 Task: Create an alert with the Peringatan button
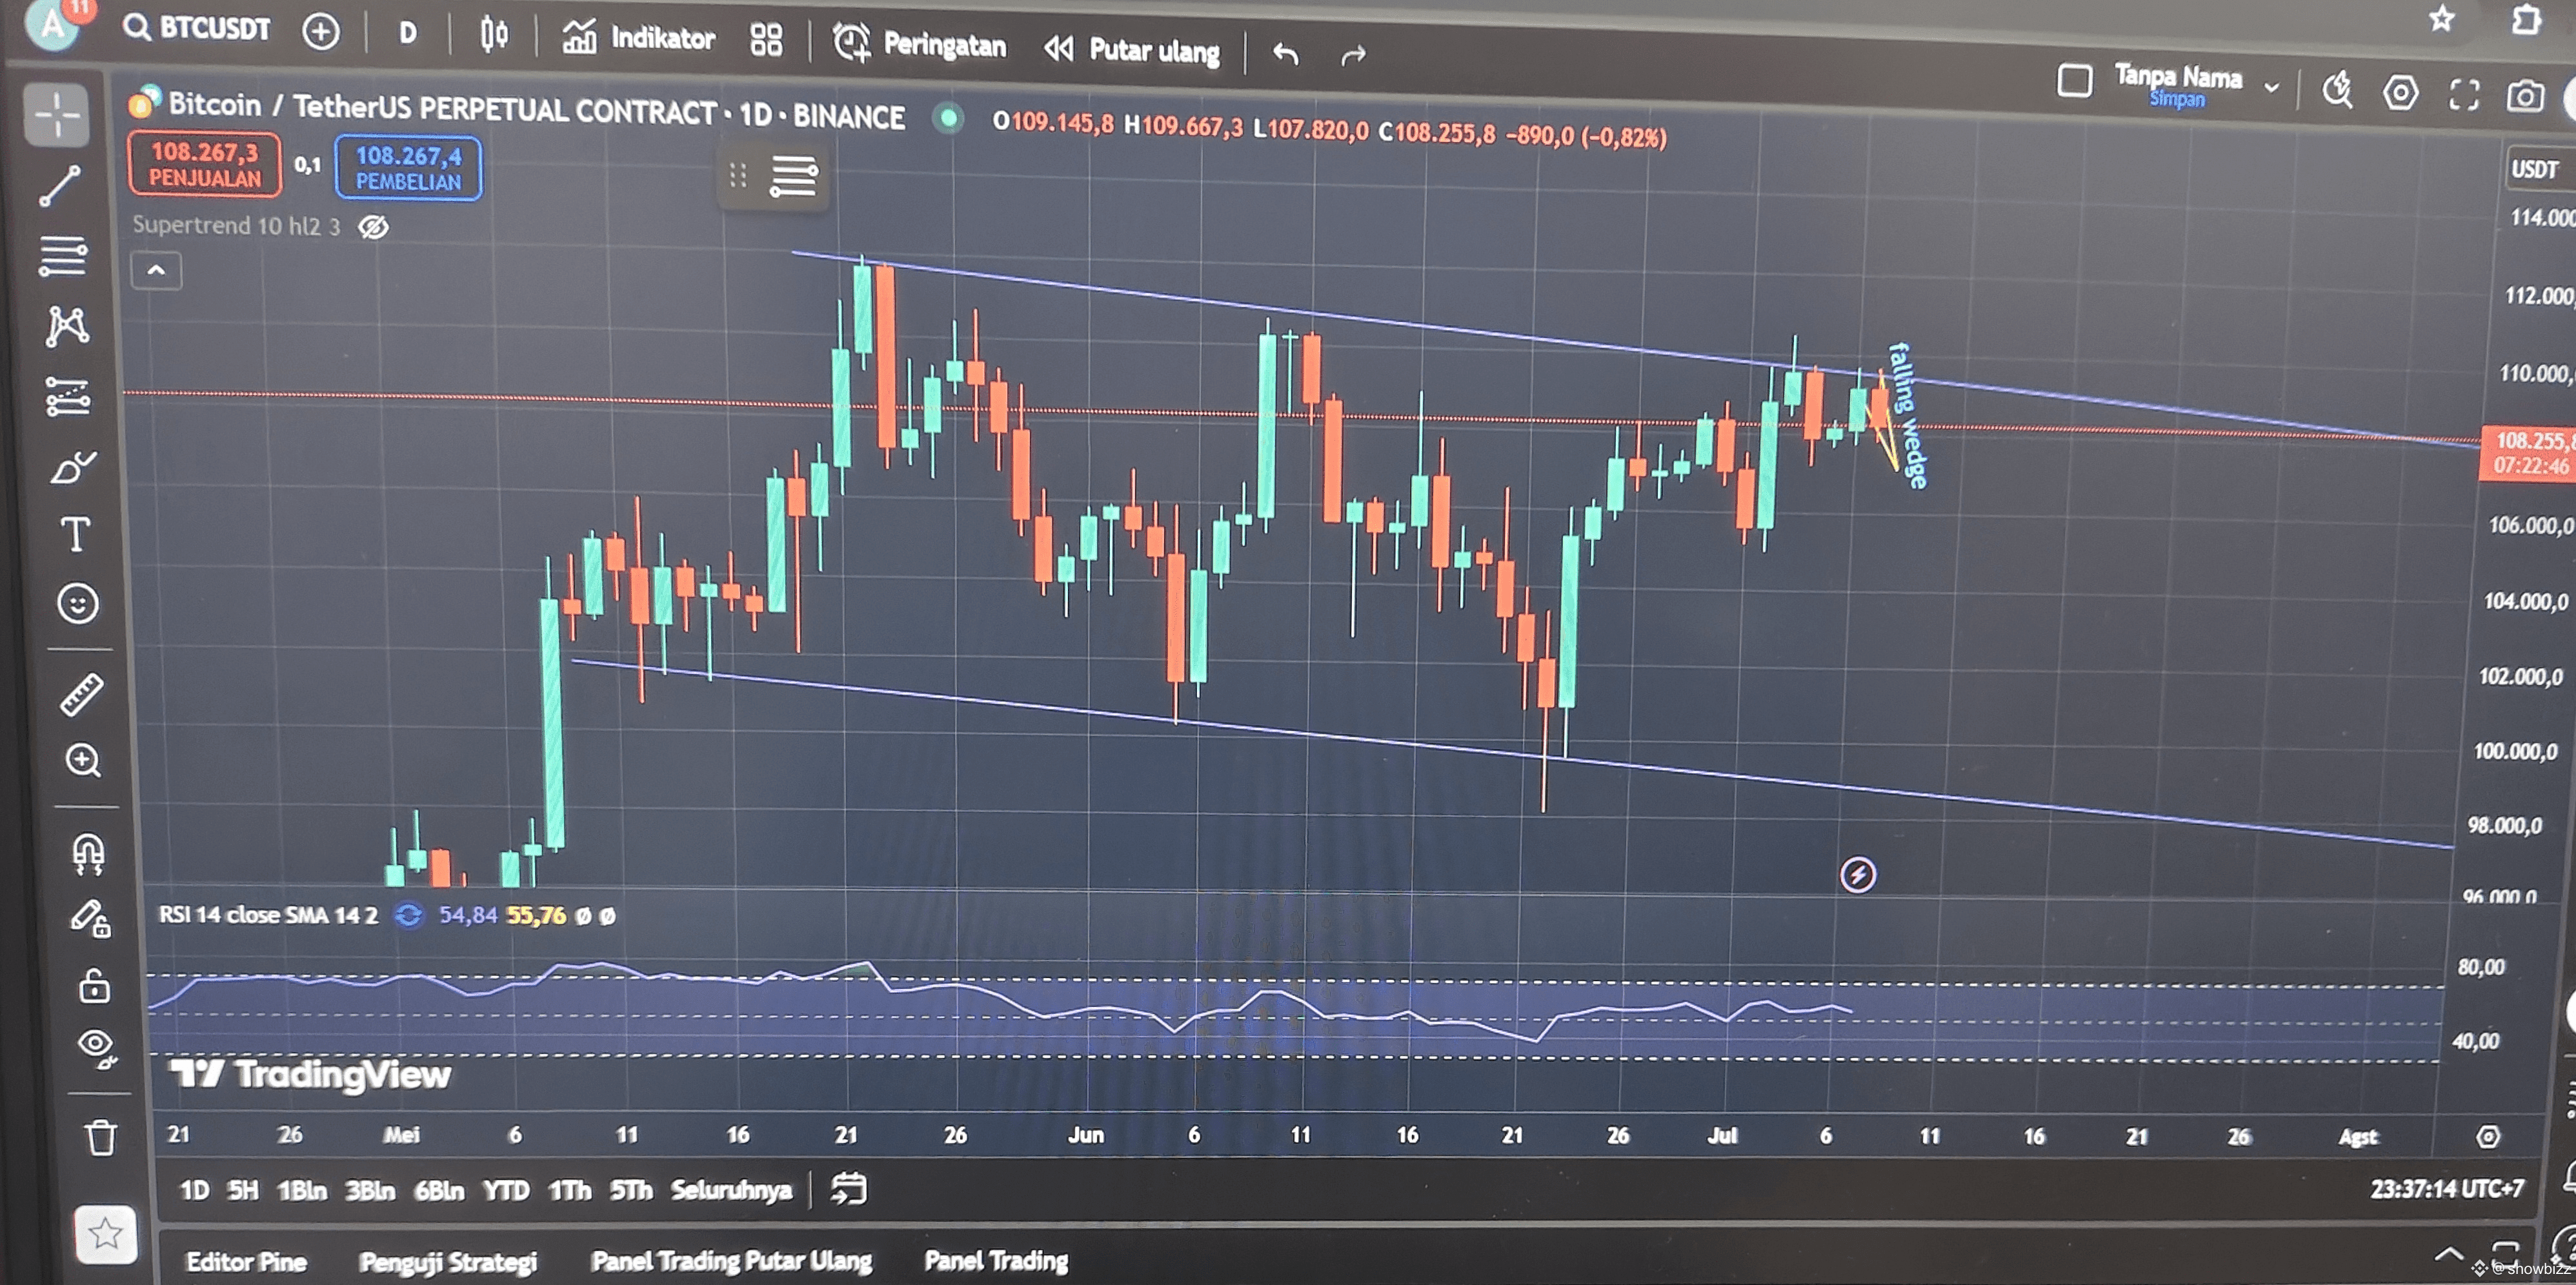point(920,44)
